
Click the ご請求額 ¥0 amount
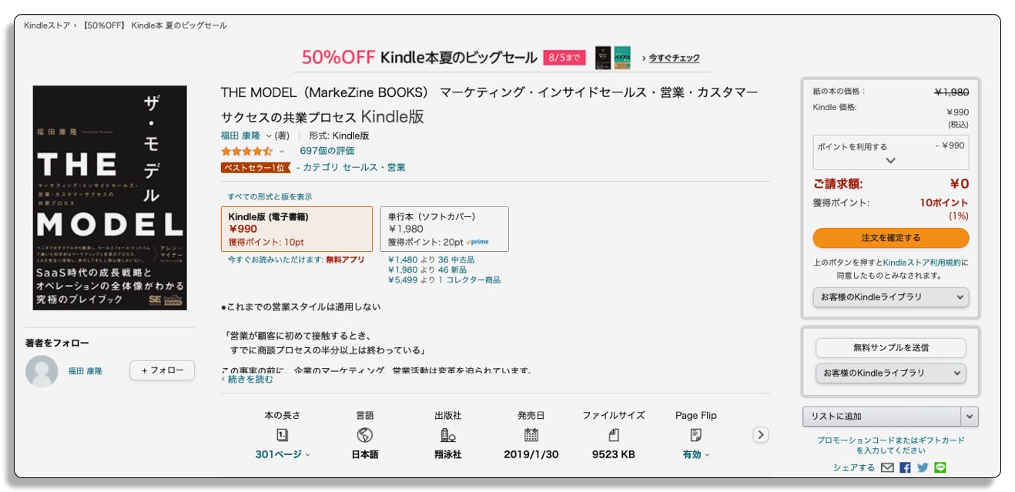959,184
